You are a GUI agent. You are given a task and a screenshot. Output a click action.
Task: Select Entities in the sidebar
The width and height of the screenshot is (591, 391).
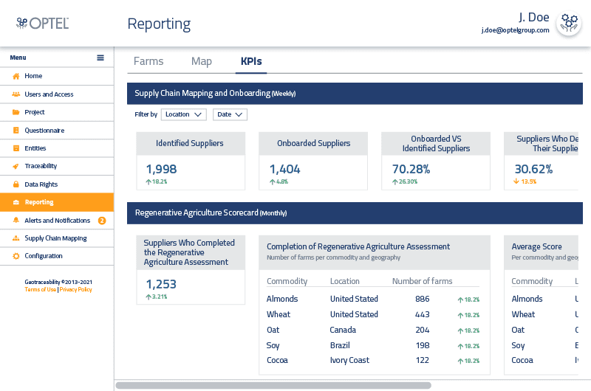[57, 148]
